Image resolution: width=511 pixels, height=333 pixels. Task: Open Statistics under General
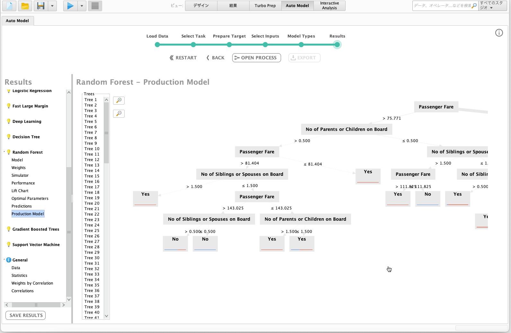pyautogui.click(x=19, y=275)
